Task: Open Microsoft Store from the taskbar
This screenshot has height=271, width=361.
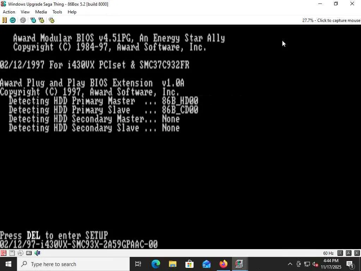Action: pos(189,264)
